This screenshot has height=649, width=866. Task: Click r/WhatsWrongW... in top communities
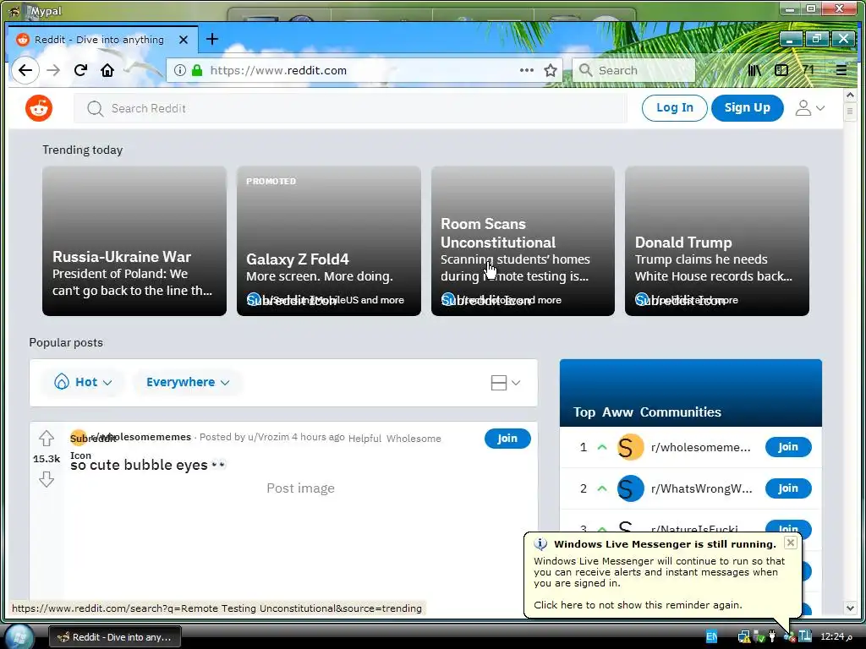coord(701,488)
